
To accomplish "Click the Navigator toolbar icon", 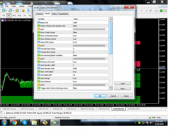I will [x=28, y=10].
